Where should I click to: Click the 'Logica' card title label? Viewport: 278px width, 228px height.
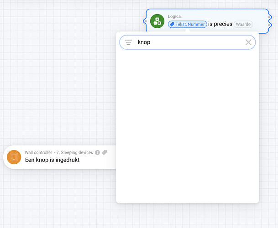point(174,16)
